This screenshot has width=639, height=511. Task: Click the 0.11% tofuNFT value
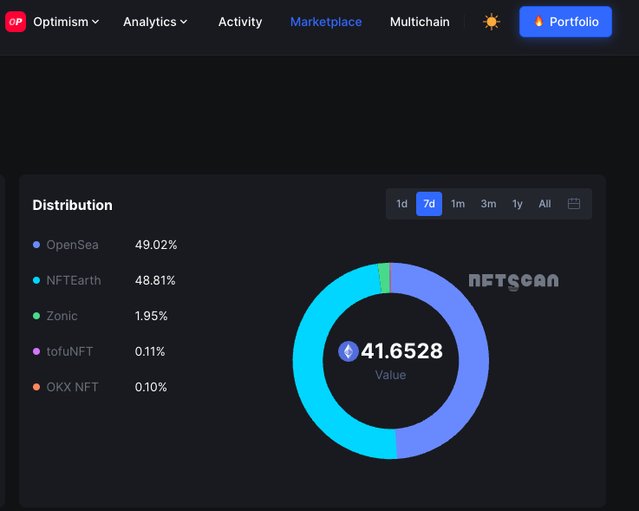coord(150,351)
